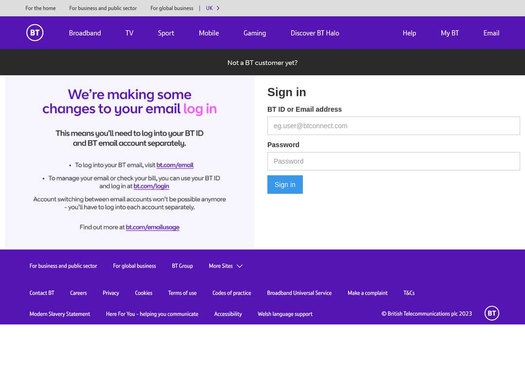Select Discover BT Halo
The image size is (525, 373).
[315, 33]
